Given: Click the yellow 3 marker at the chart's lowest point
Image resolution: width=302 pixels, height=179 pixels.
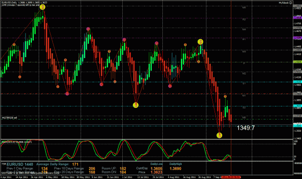Looking at the screenshot, I should pyautogui.click(x=219, y=135).
